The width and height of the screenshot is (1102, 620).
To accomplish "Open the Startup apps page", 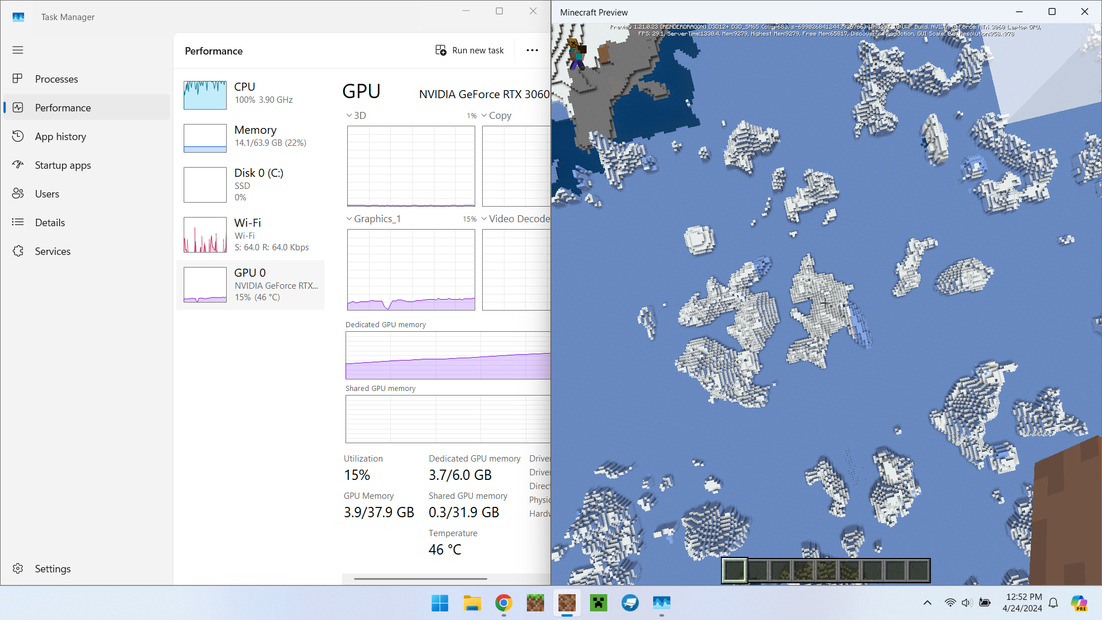I will point(63,165).
